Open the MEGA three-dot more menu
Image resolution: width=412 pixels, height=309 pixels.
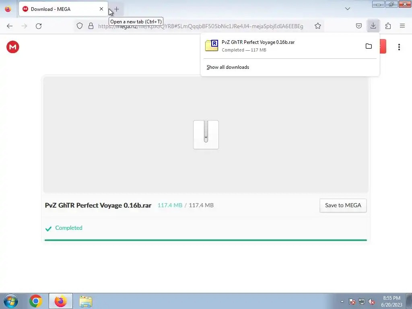coord(399,47)
